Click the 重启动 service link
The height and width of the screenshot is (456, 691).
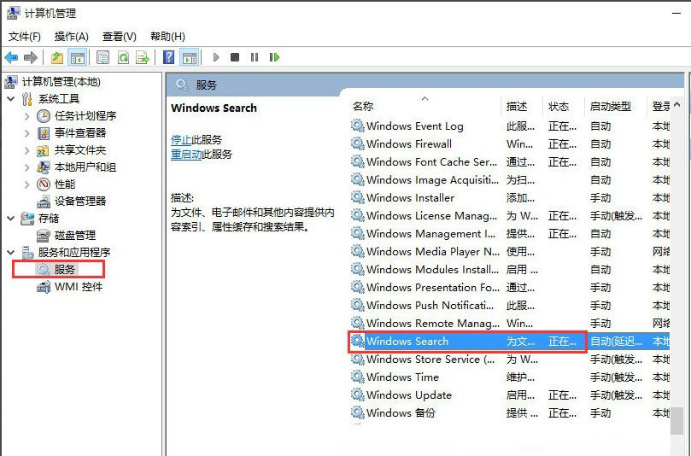[x=186, y=155]
